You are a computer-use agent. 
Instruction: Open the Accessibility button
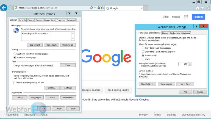[68, 98]
